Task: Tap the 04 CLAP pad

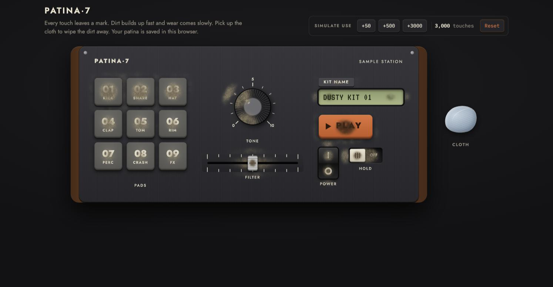Action: tap(108, 124)
